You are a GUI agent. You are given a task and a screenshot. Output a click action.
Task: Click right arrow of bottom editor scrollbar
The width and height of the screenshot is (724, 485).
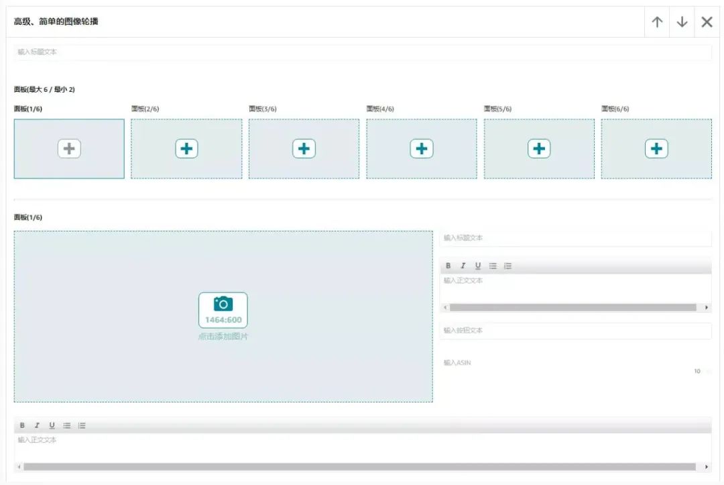coord(707,467)
